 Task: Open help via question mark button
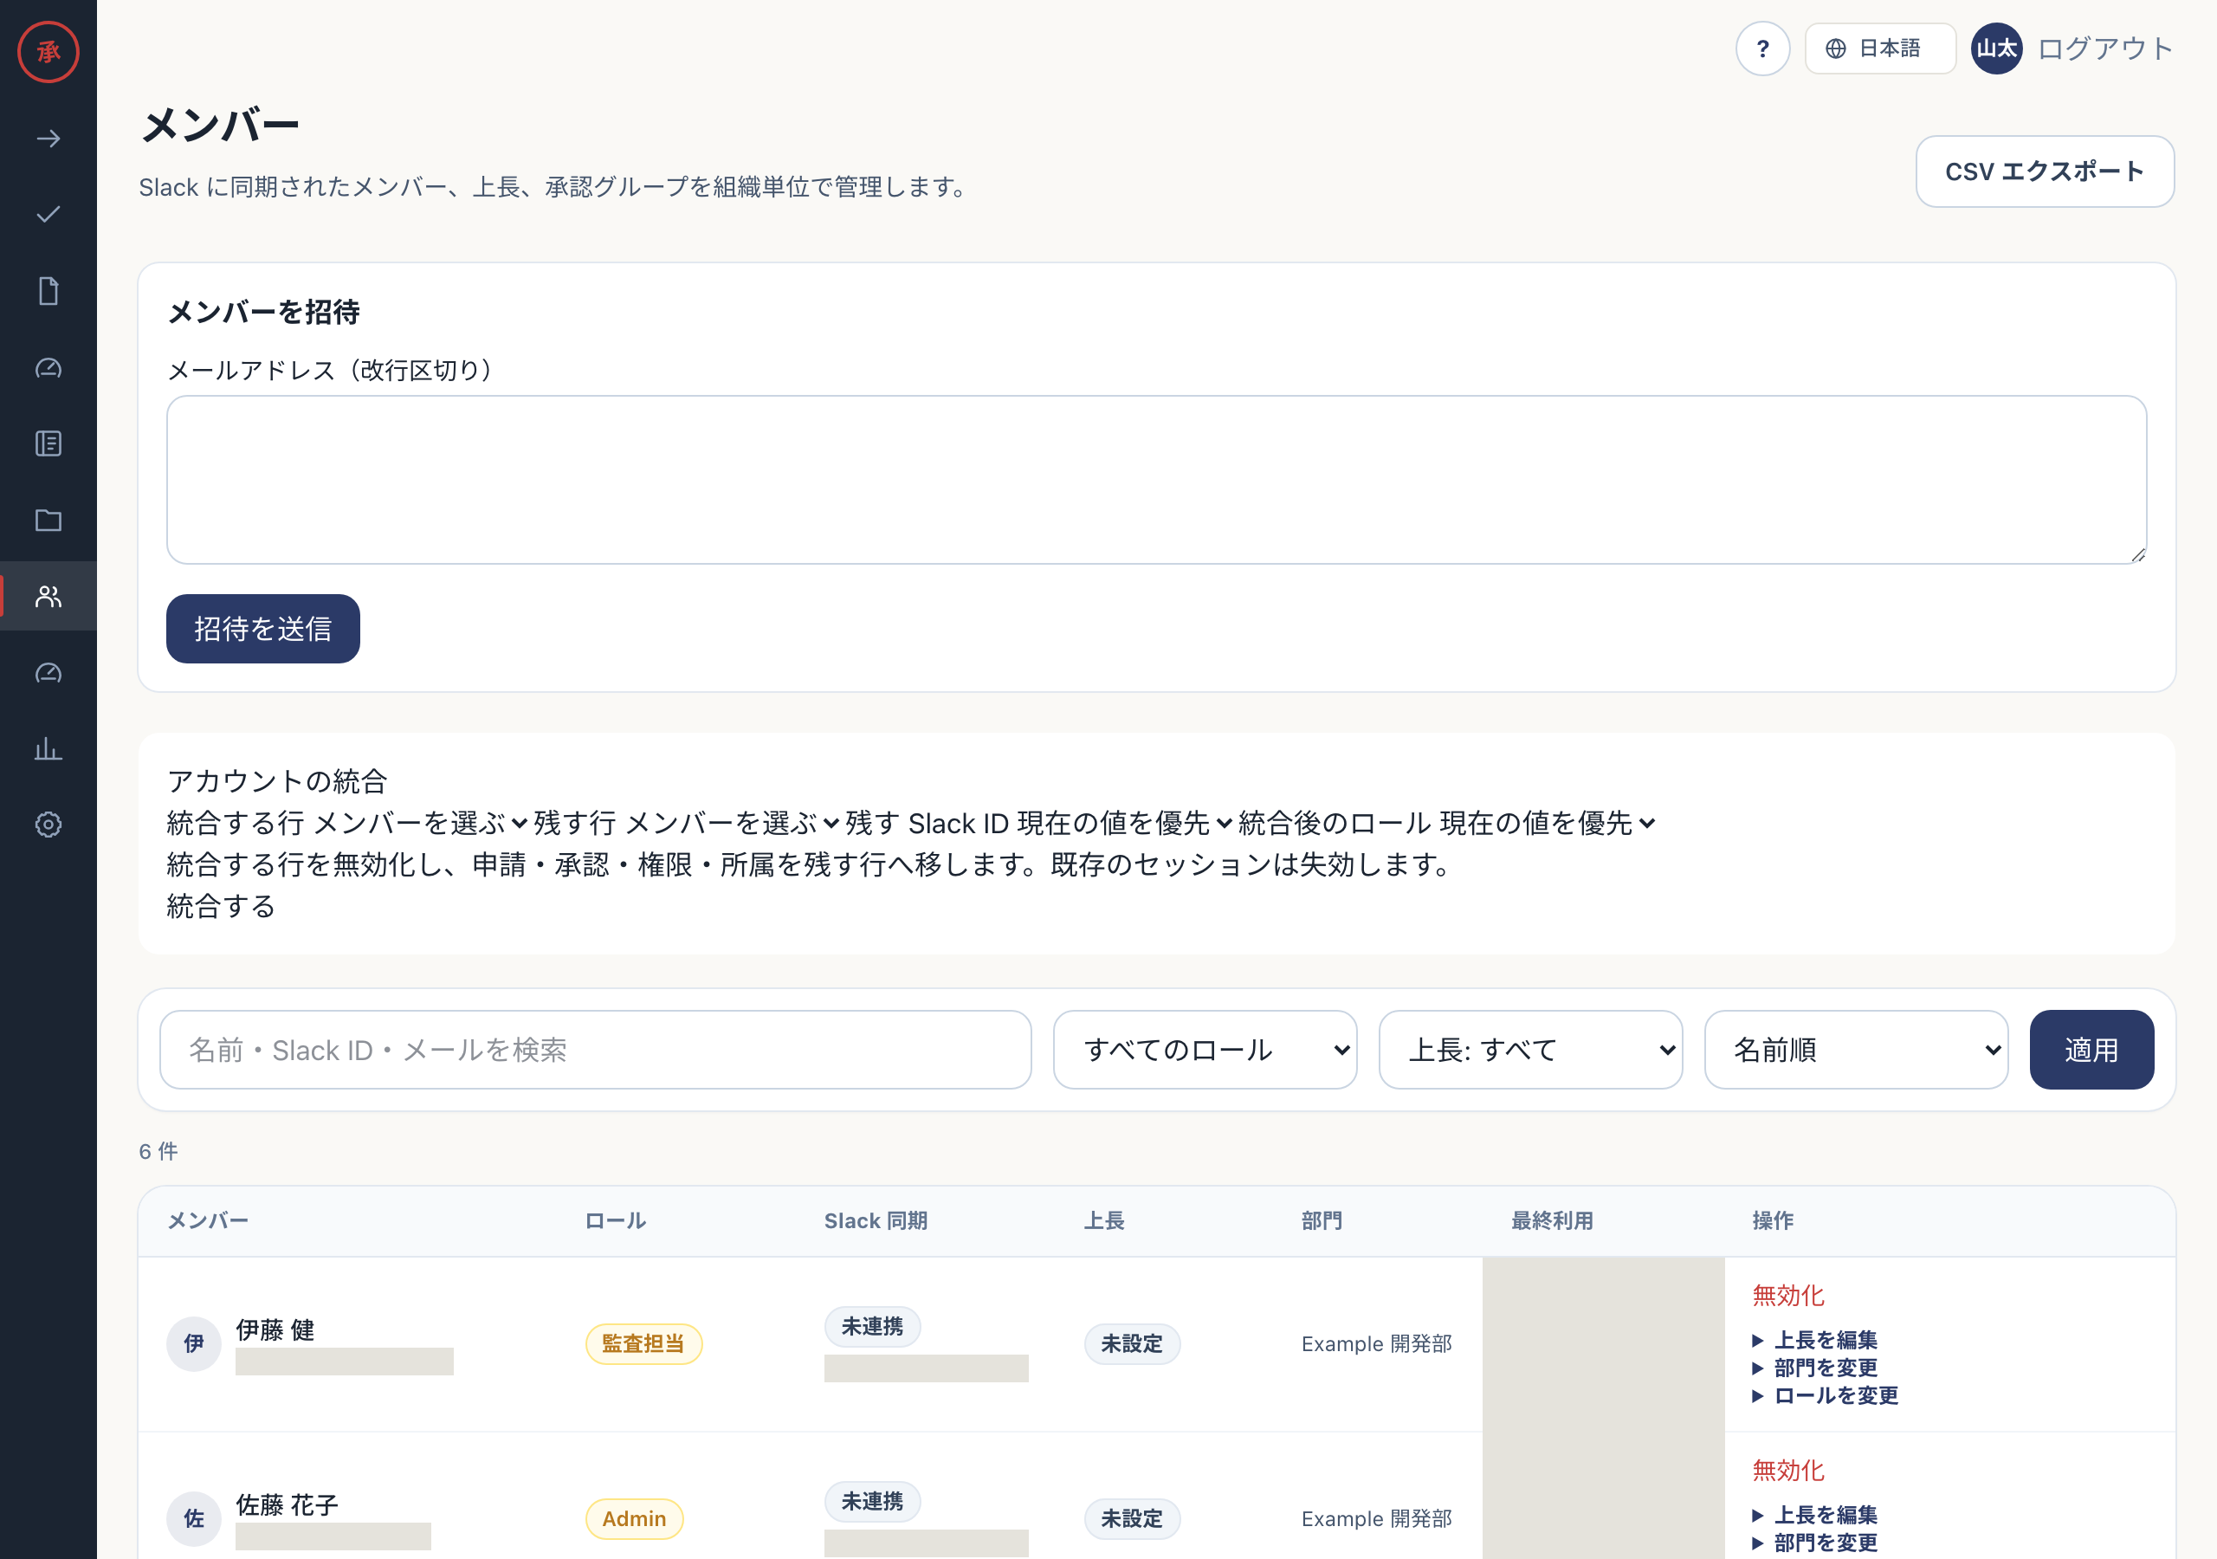(x=1762, y=49)
